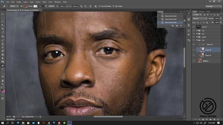Image resolution: width=223 pixels, height=125 pixels.
Task: Switch to the Channels tab
Action: (x=201, y=11)
